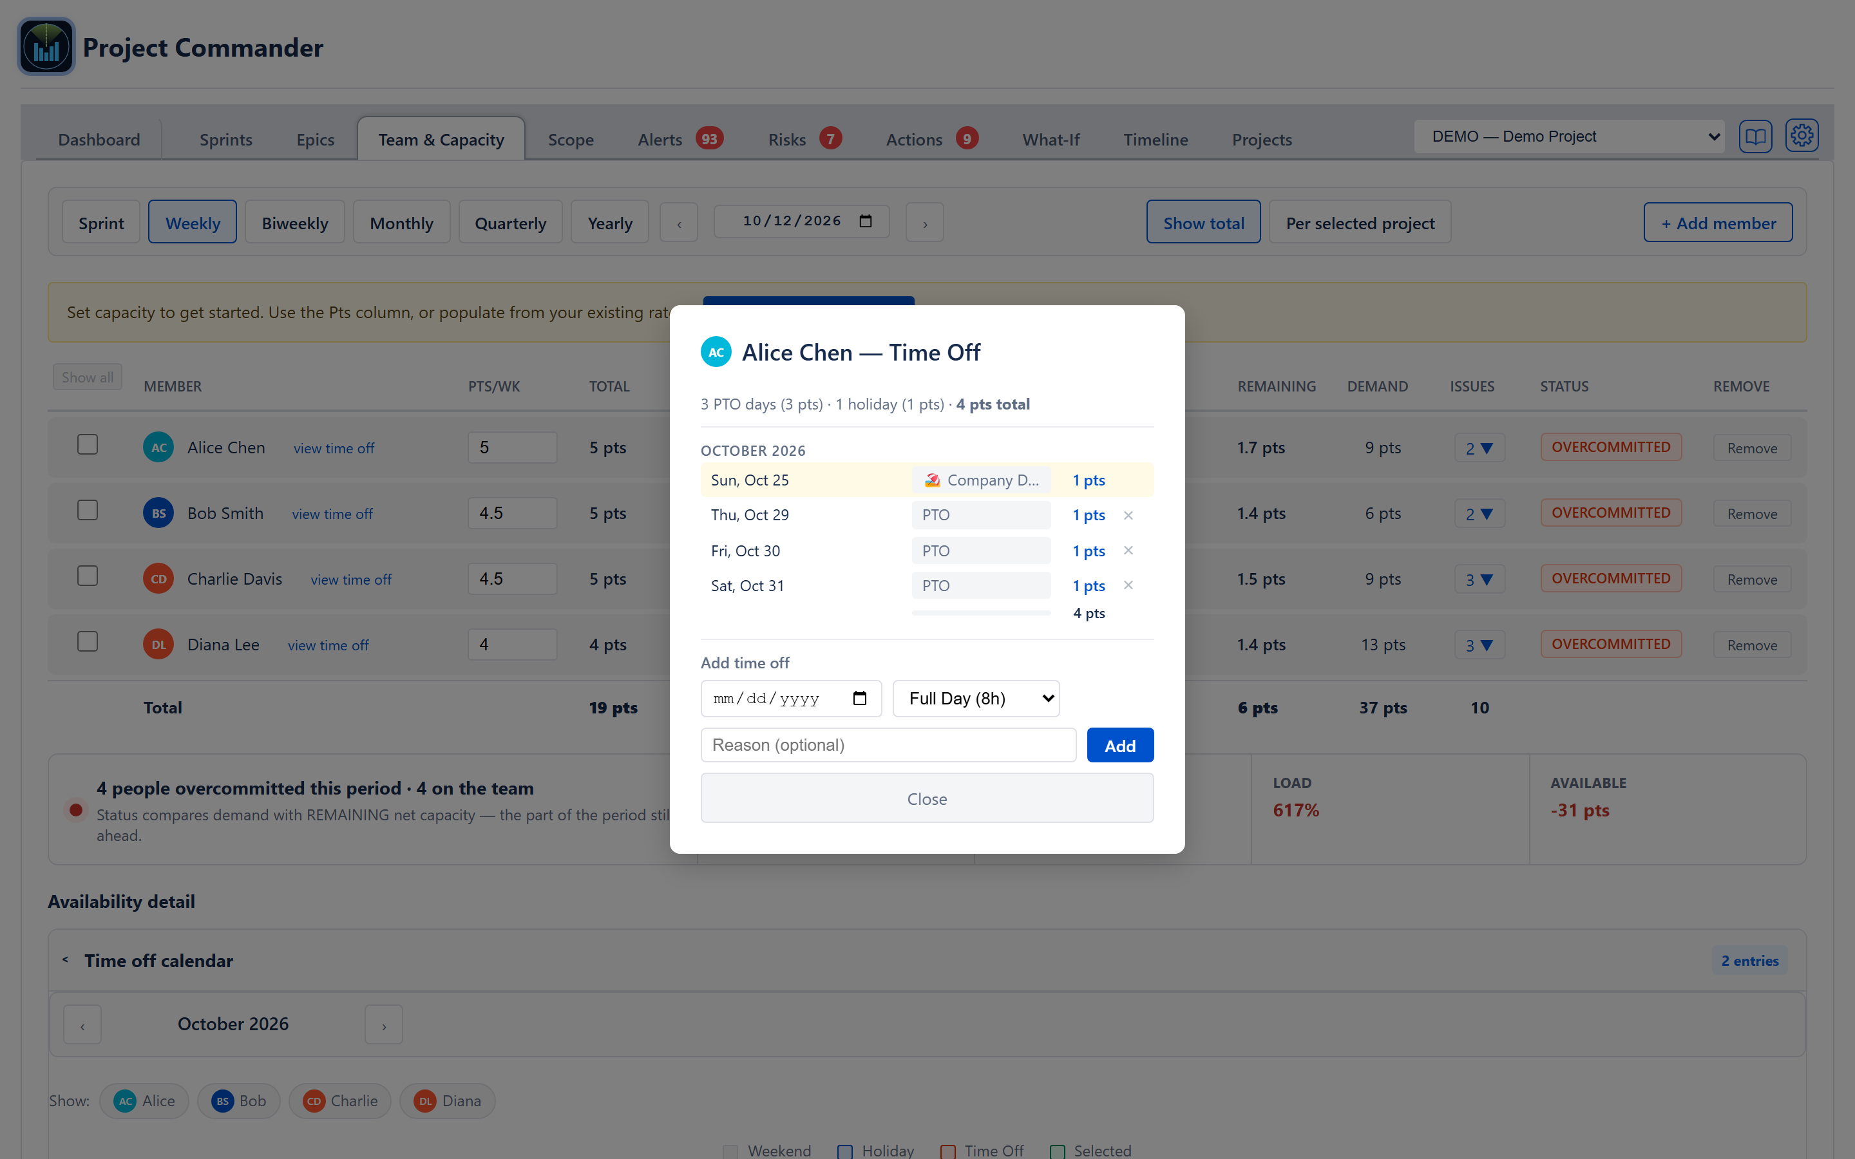
Task: Check Charlie Davis's row checkbox
Action: point(88,576)
